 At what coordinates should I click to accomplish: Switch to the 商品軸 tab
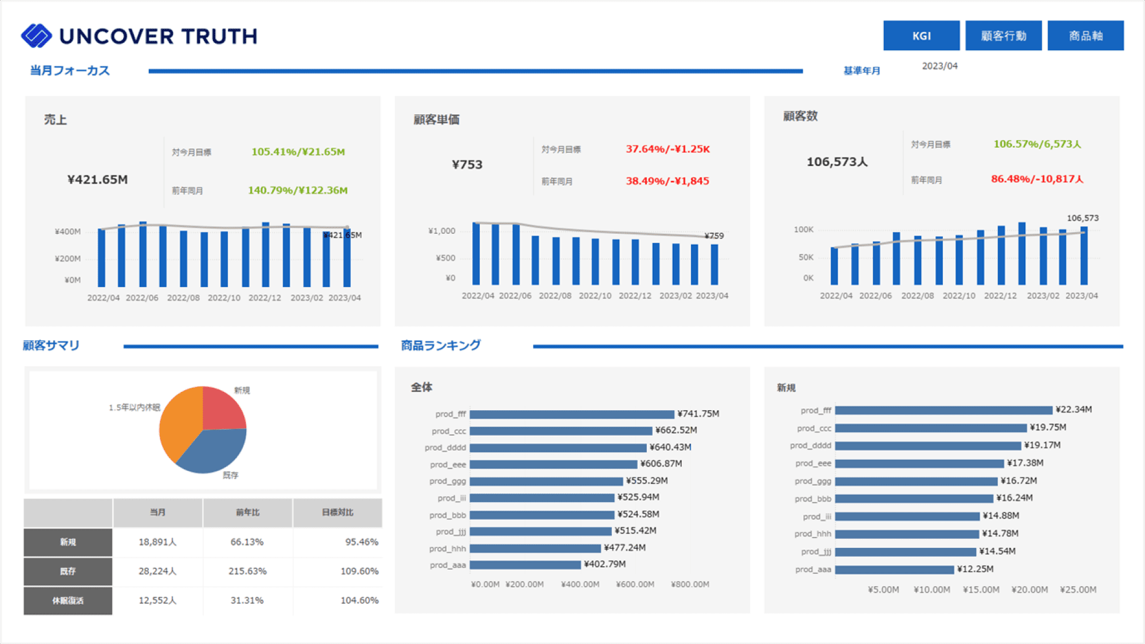pyautogui.click(x=1085, y=35)
